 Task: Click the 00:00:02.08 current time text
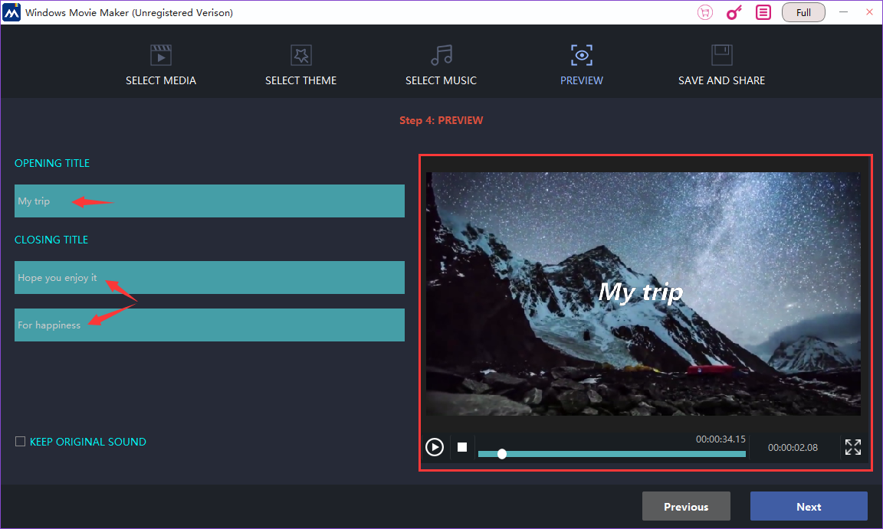(x=793, y=448)
